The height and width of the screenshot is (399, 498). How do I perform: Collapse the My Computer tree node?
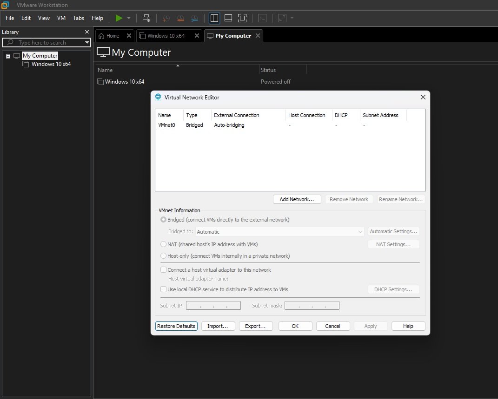pos(8,56)
